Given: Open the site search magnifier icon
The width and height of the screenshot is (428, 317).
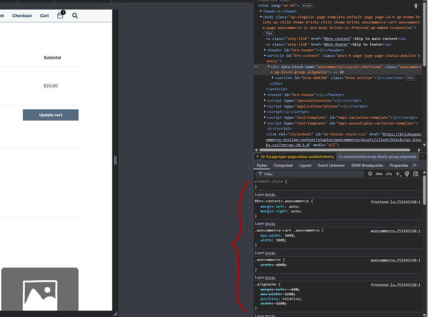Looking at the screenshot, I should point(75,15).
